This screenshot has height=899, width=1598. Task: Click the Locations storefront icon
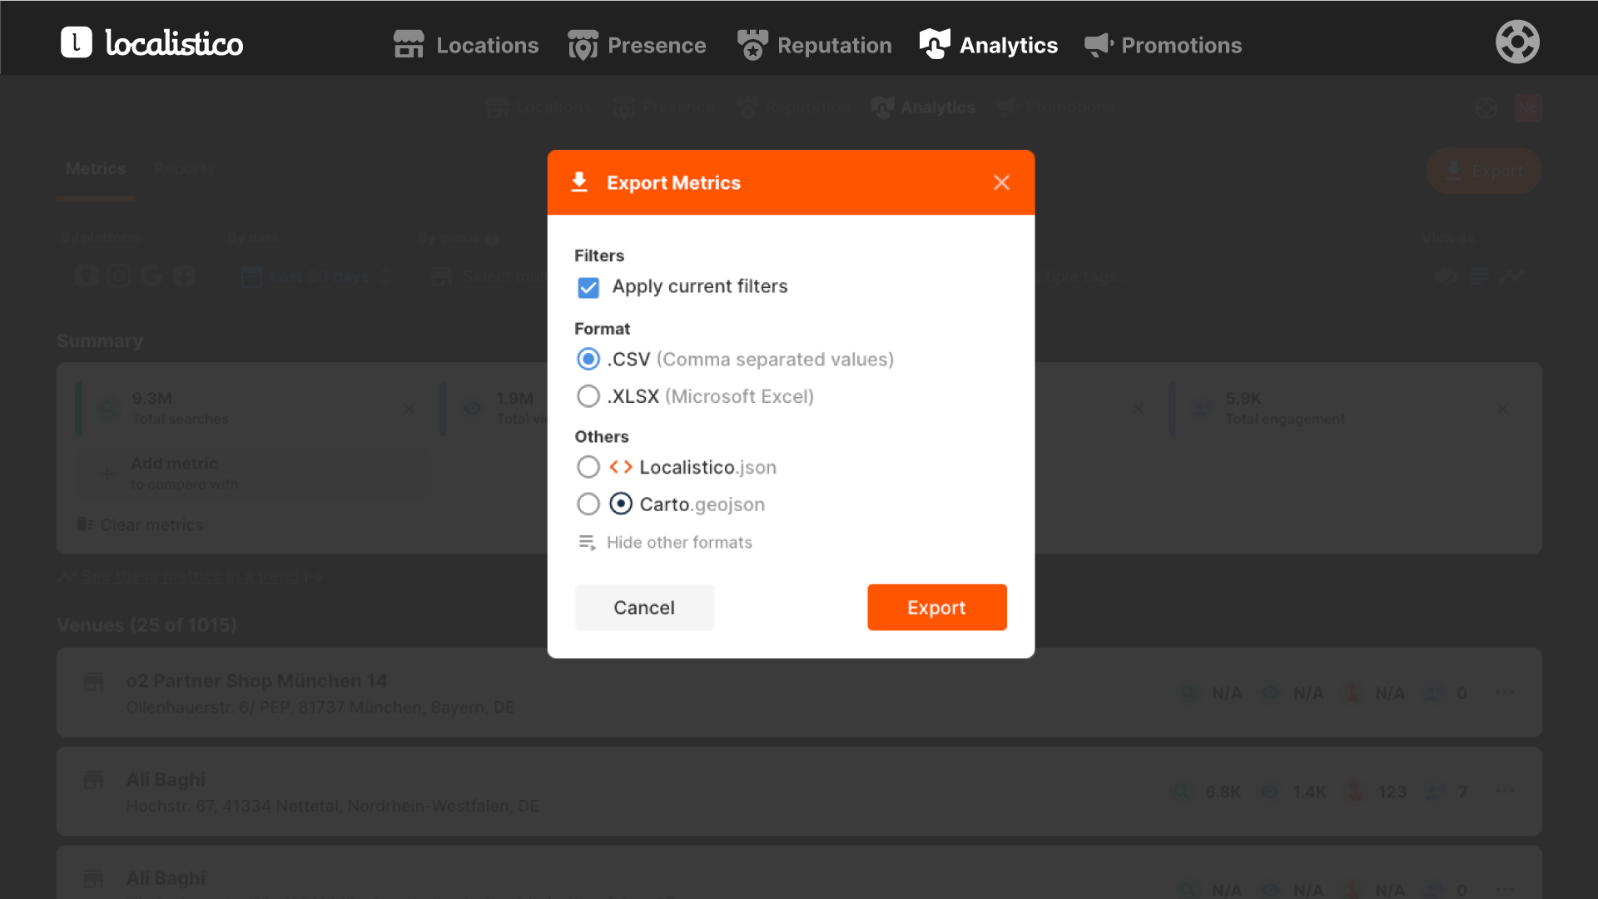(409, 45)
